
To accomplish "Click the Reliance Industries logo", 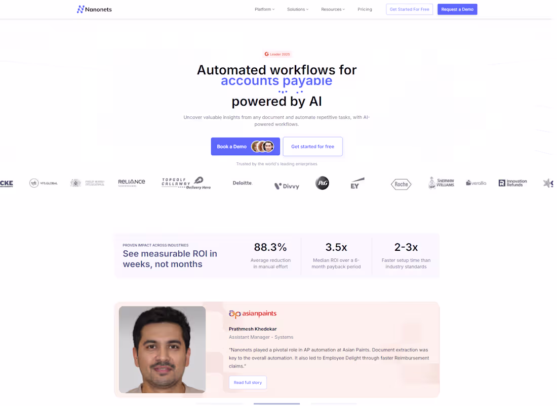I will pos(131,182).
